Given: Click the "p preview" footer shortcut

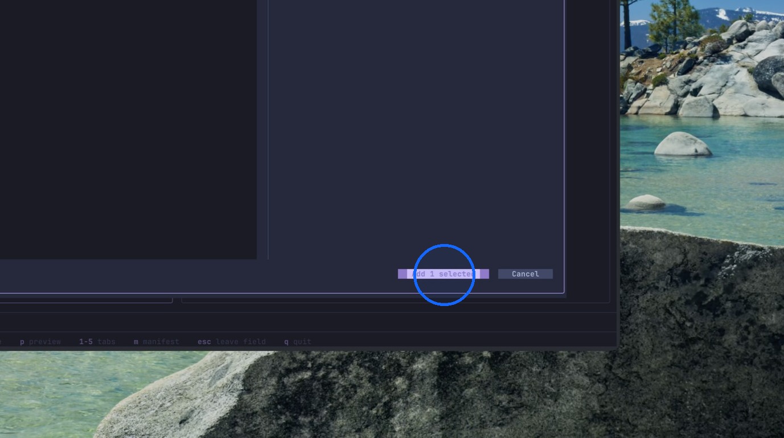Looking at the screenshot, I should [x=40, y=342].
